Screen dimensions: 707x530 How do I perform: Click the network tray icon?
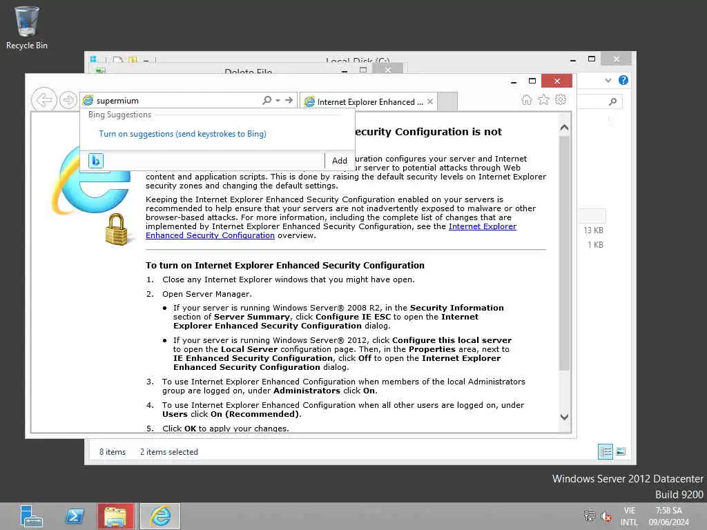(x=589, y=516)
